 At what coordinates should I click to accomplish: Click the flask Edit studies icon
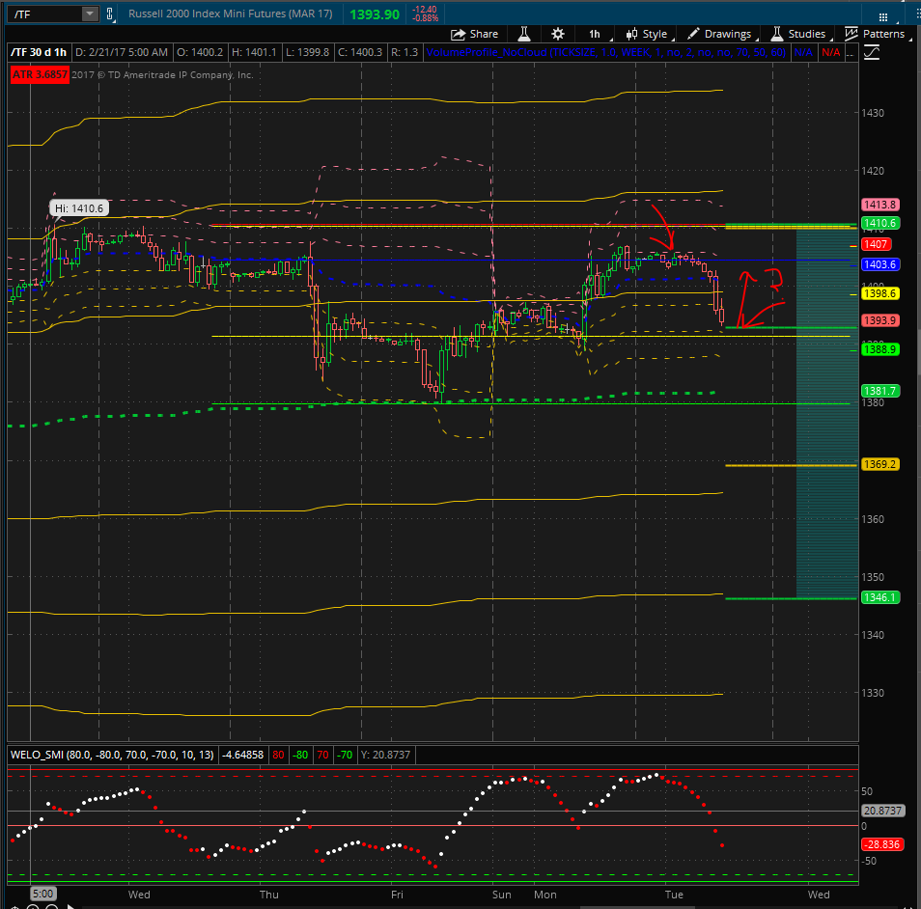point(524,34)
